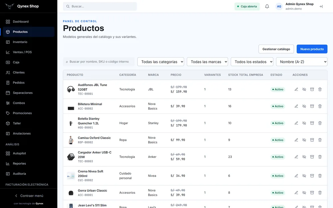Toggle visibility of Crema Nivea Soft

click(x=304, y=176)
